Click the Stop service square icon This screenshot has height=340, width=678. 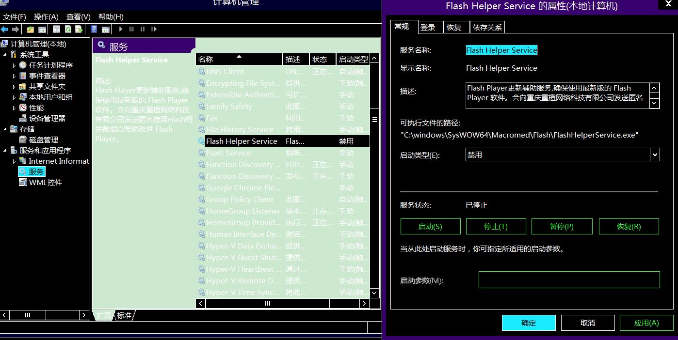coord(131,29)
